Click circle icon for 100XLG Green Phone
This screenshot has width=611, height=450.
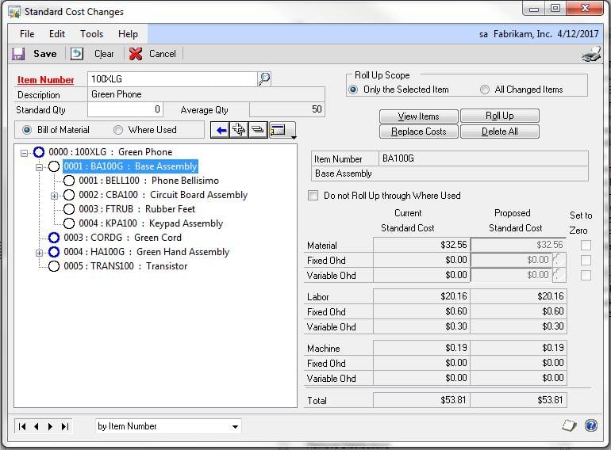(x=39, y=152)
